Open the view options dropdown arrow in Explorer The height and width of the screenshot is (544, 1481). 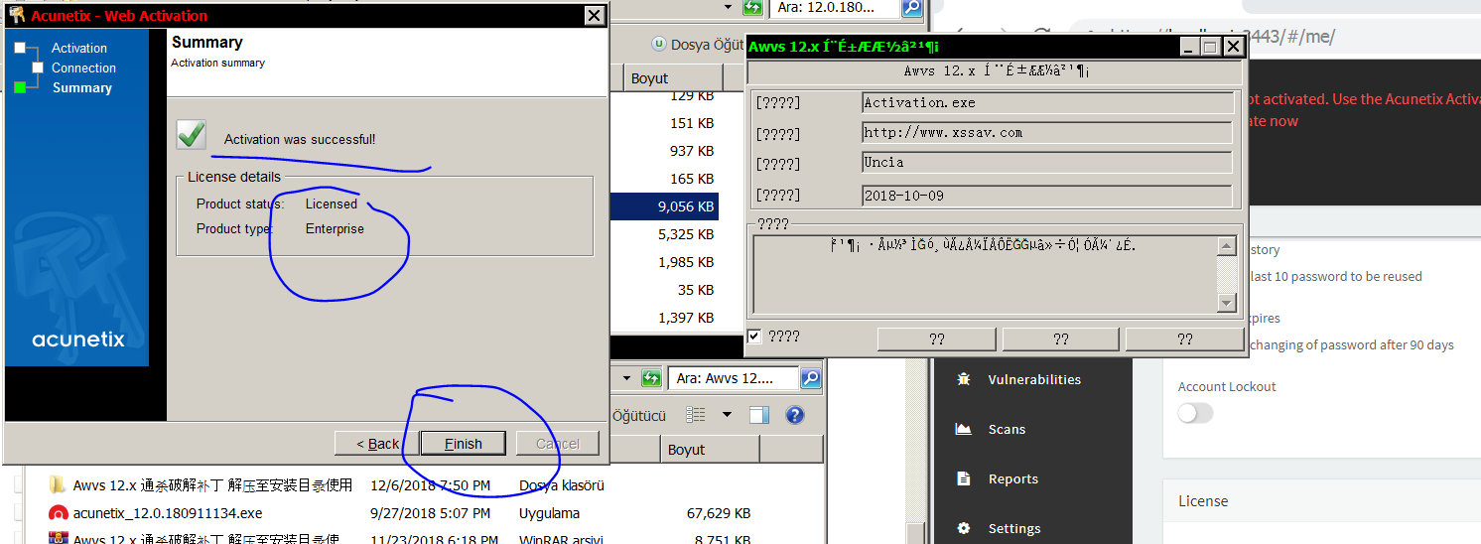[727, 415]
